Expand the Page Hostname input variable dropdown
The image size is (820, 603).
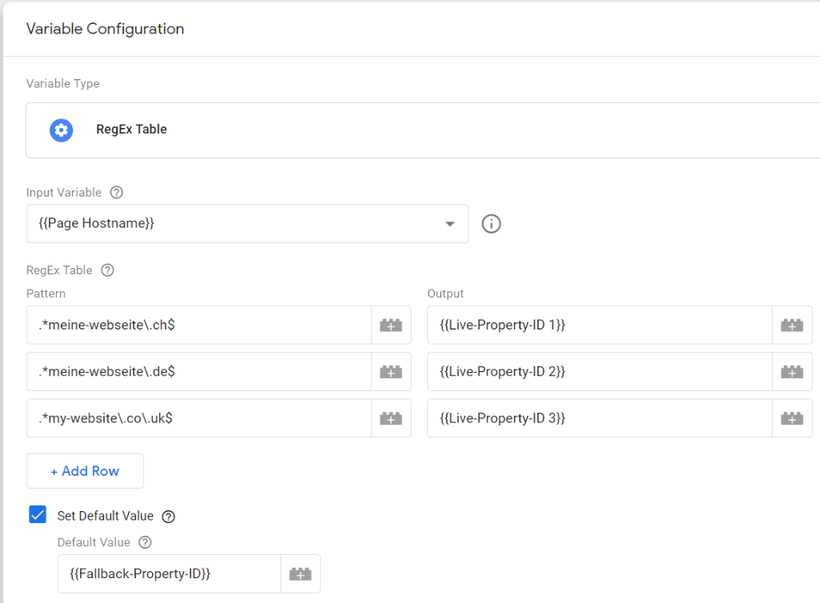coord(450,224)
